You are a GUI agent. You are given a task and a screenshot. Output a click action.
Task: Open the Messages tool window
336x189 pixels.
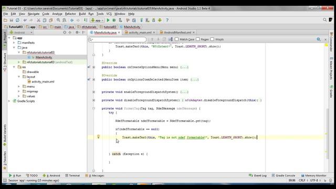pyautogui.click(x=94, y=175)
